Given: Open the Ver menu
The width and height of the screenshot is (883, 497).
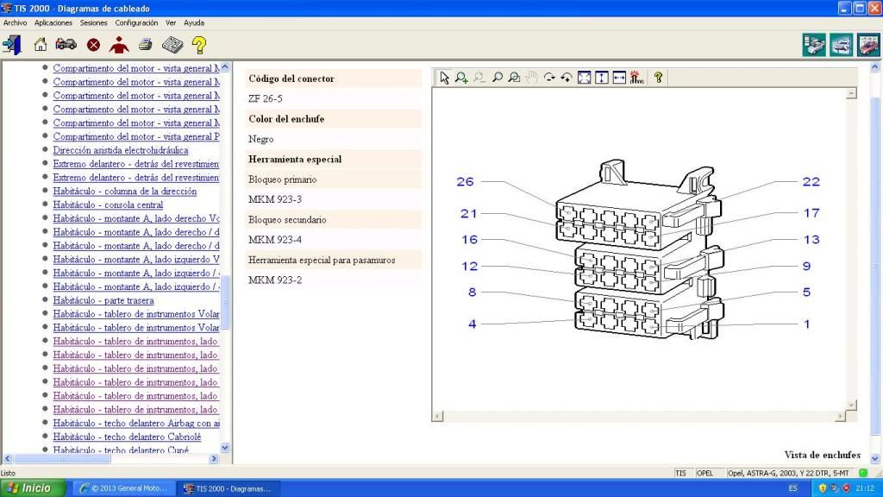Looking at the screenshot, I should click(x=171, y=23).
